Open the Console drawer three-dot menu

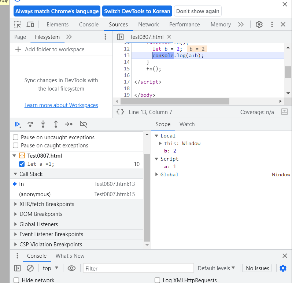[x=17, y=256]
